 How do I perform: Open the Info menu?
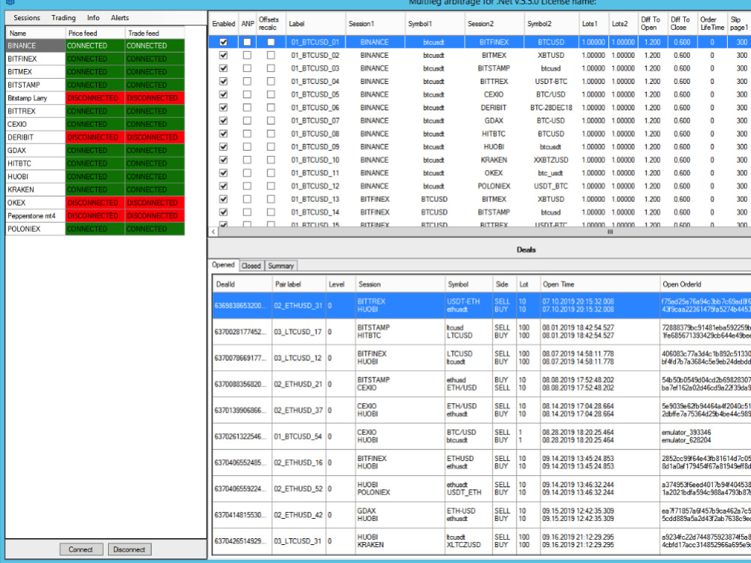[x=93, y=18]
